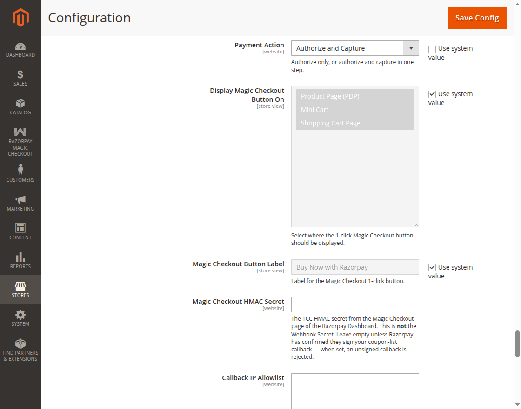Click the multiselect resize handle corner
521x409 pixels.
(416, 225)
